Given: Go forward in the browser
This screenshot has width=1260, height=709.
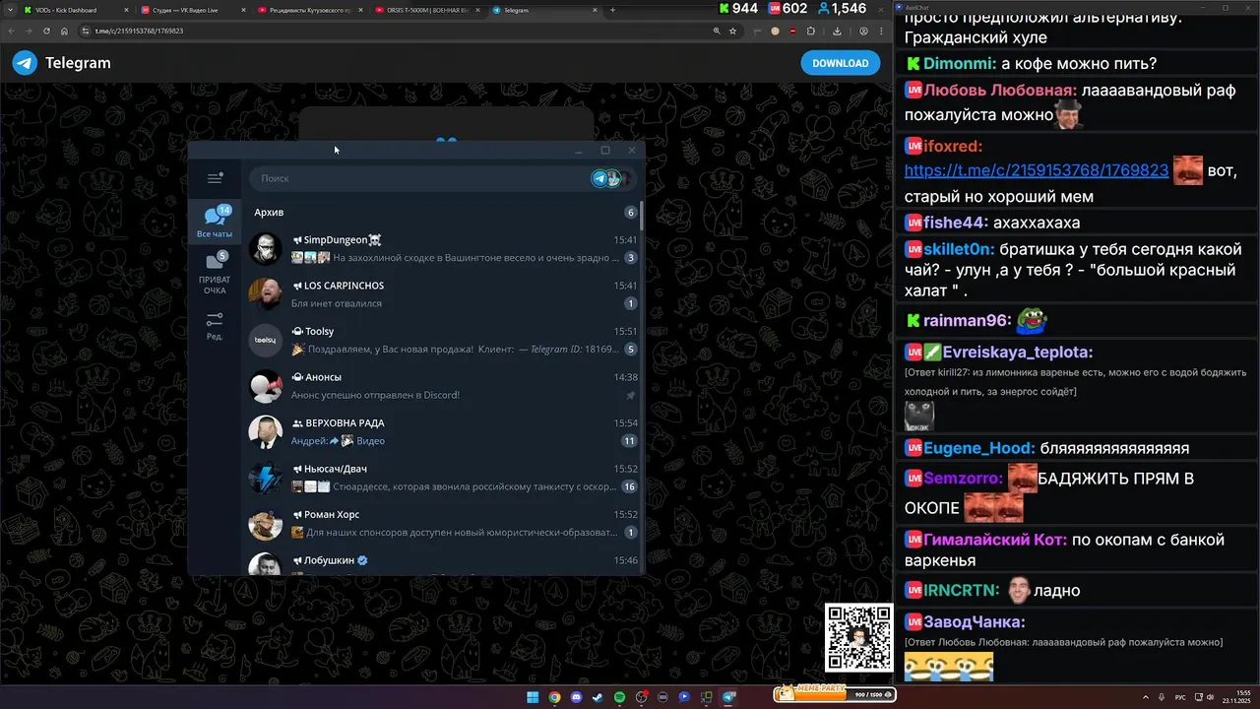Looking at the screenshot, I should (29, 31).
